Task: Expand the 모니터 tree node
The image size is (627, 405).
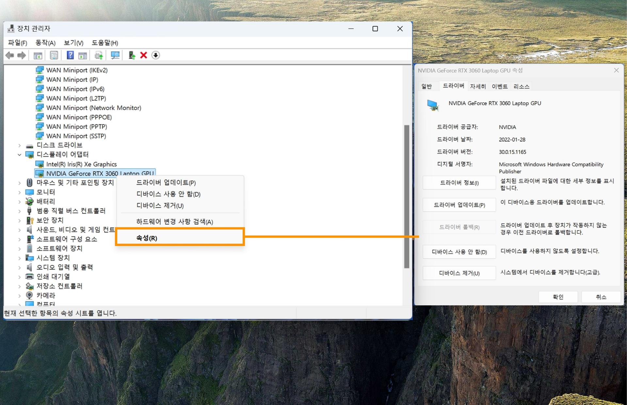Action: point(19,192)
